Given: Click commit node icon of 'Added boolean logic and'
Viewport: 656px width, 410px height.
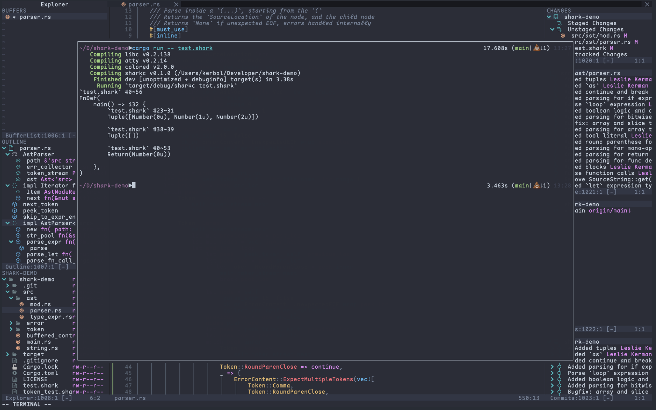Looking at the screenshot, I should click(559, 379).
